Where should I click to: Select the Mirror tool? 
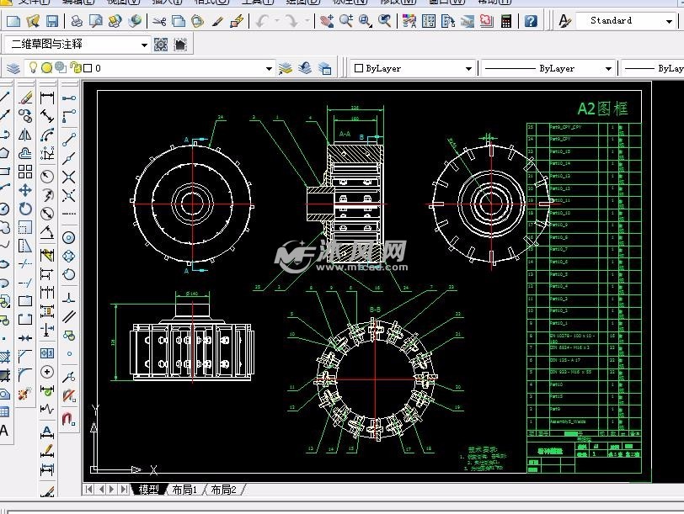click(25, 135)
